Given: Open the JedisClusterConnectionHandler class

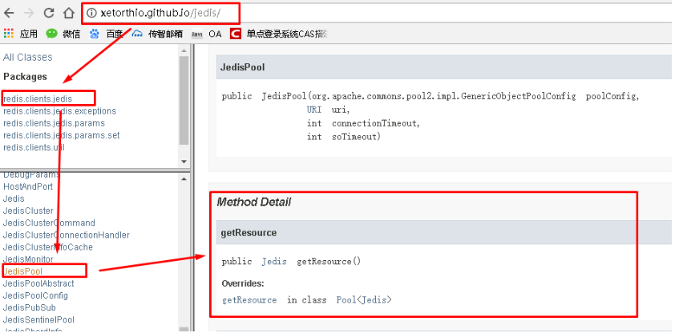Looking at the screenshot, I should [x=67, y=235].
